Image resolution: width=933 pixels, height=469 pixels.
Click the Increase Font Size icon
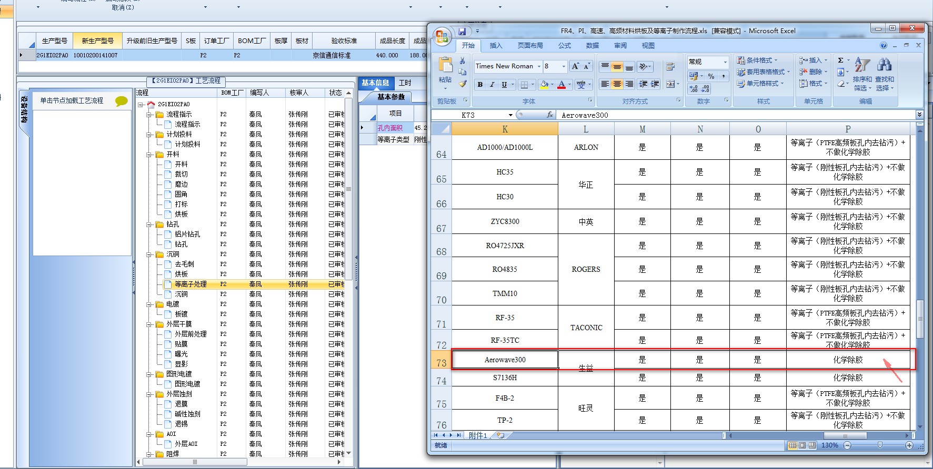click(575, 66)
